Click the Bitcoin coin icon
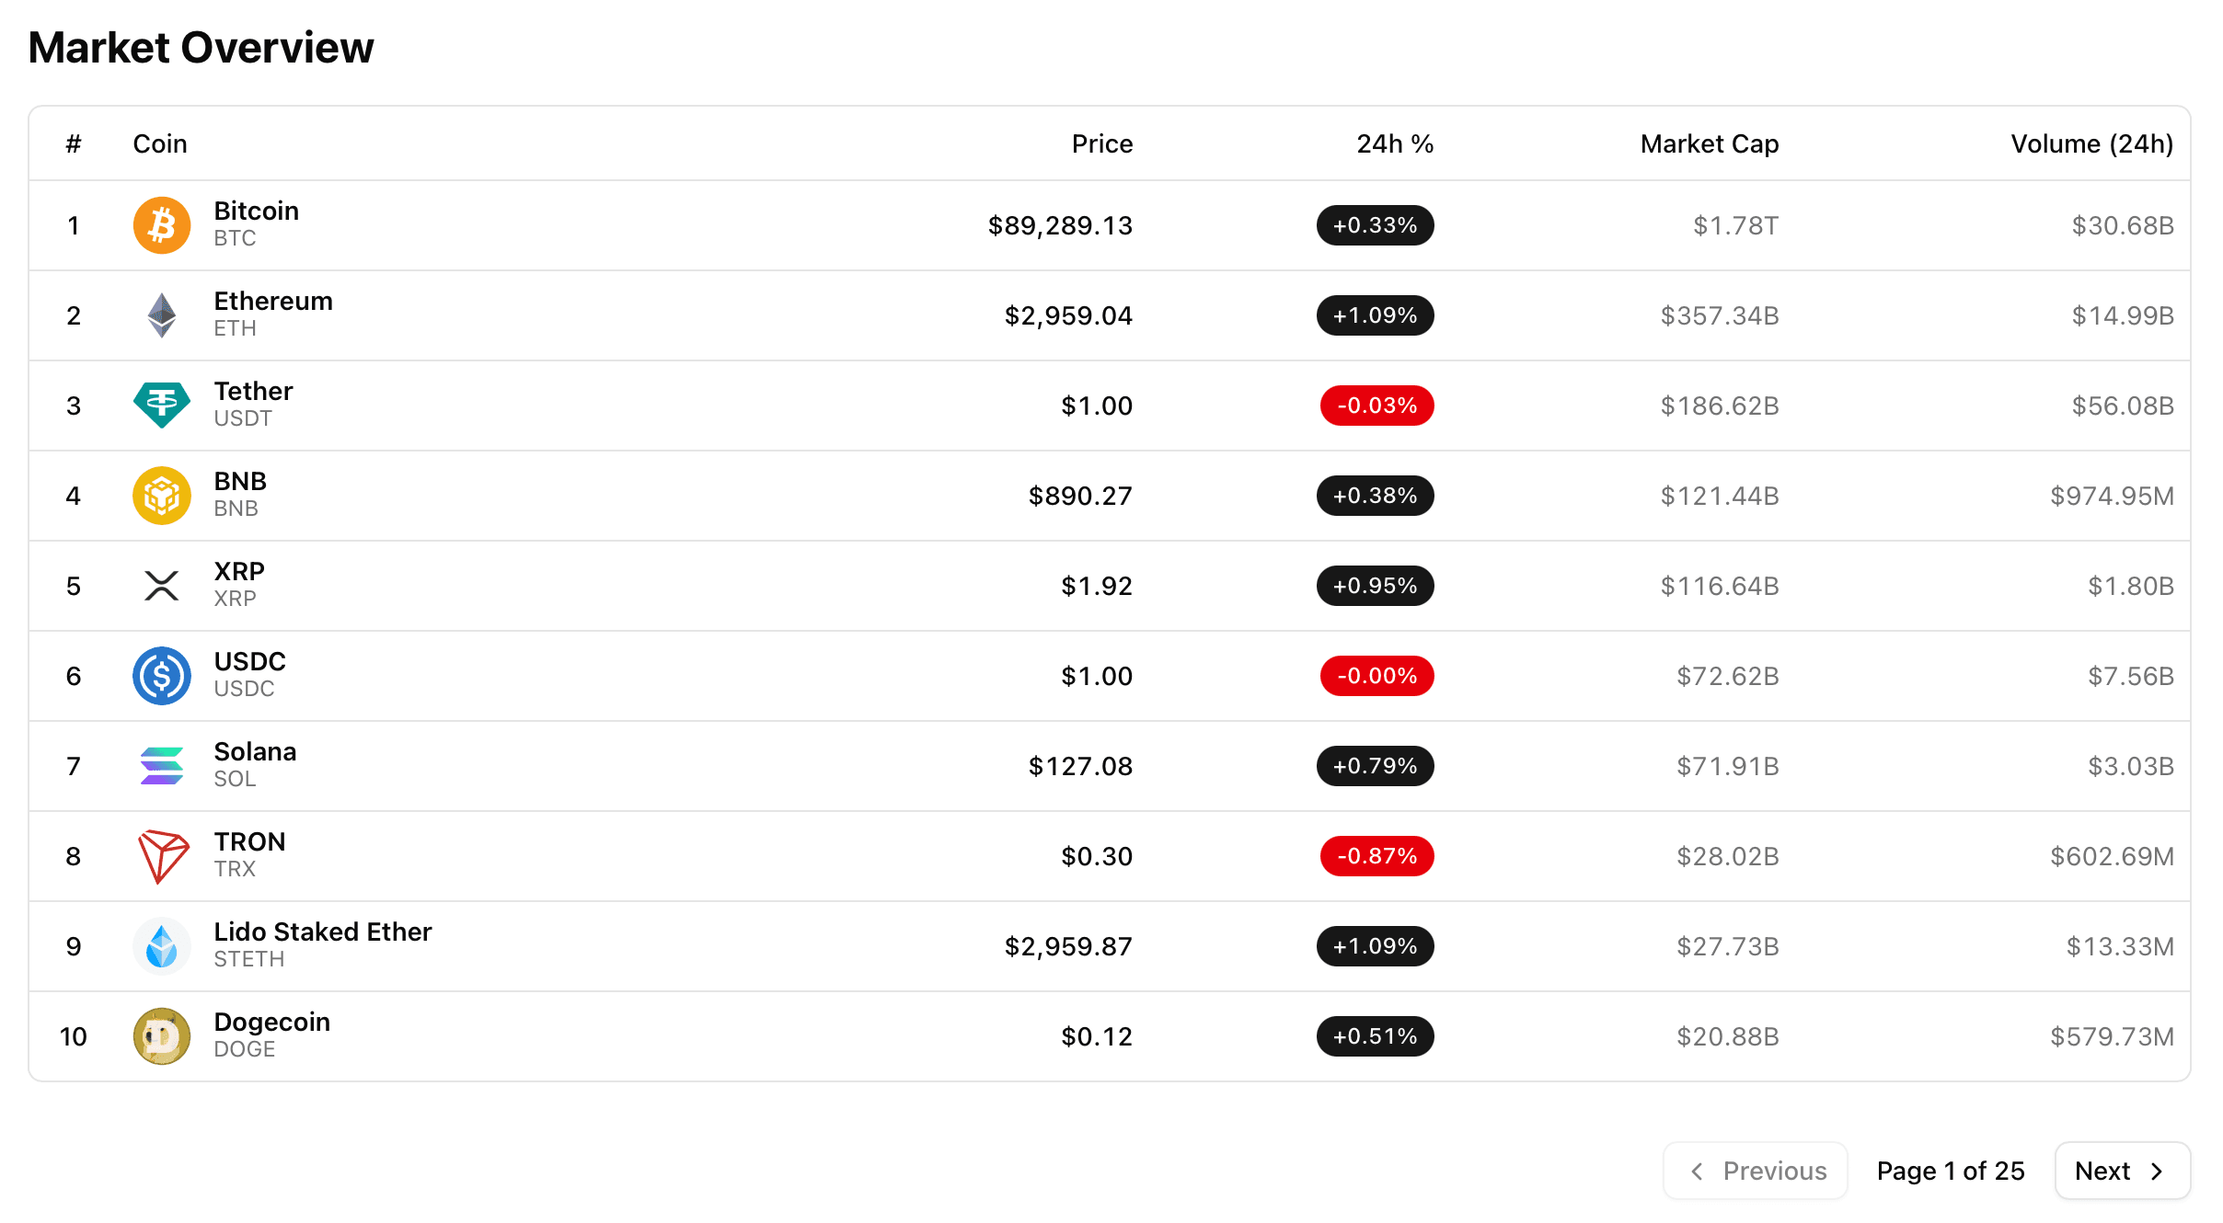Viewport: 2223px width, 1223px height. tap(161, 224)
